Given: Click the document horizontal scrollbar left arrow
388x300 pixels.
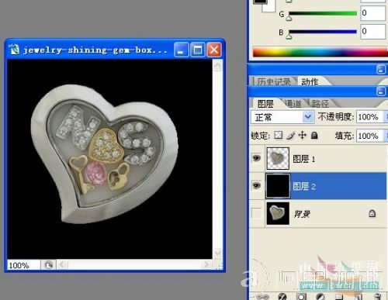Looking at the screenshot, I should point(62,264).
